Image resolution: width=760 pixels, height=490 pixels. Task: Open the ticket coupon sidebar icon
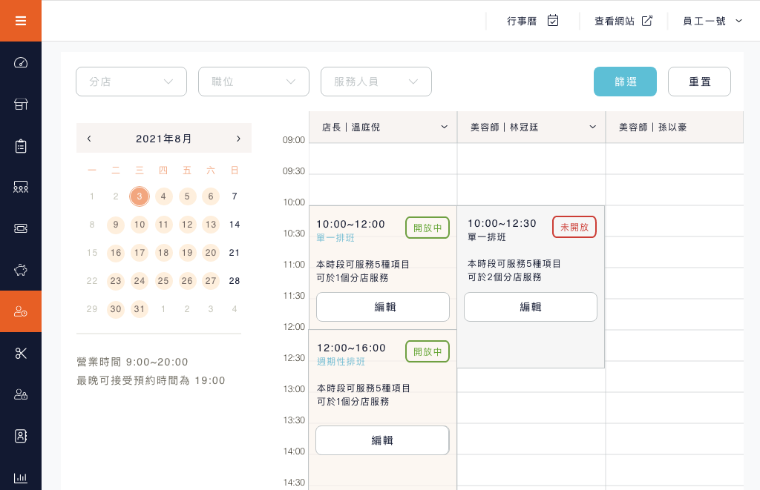pyautogui.click(x=20, y=228)
